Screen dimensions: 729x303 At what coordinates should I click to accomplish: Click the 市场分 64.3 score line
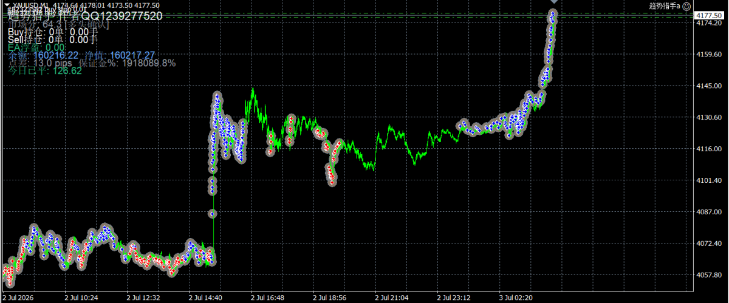(x=58, y=24)
